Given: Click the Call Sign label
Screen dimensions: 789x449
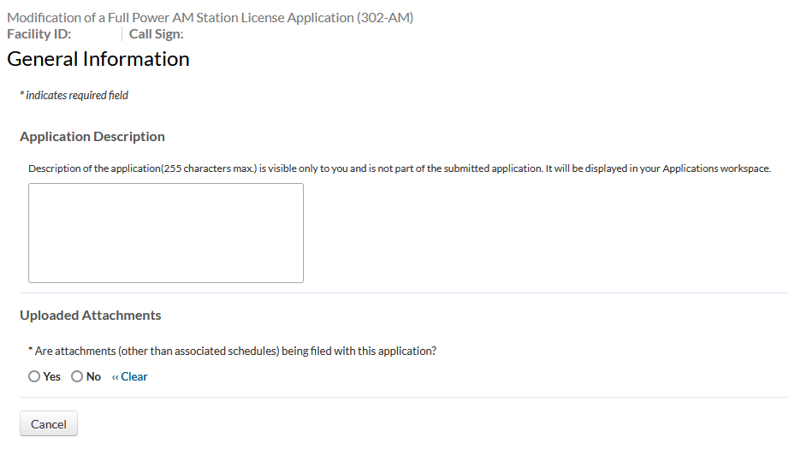Looking at the screenshot, I should coord(156,34).
